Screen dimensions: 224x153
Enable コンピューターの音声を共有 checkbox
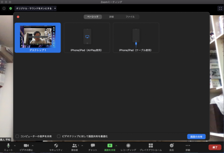click(x=17, y=136)
